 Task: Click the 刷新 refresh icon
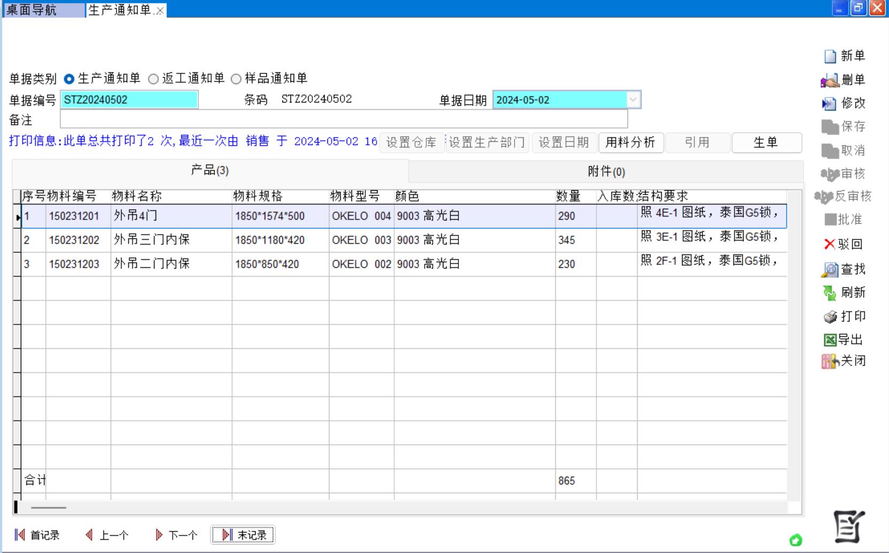coord(830,293)
